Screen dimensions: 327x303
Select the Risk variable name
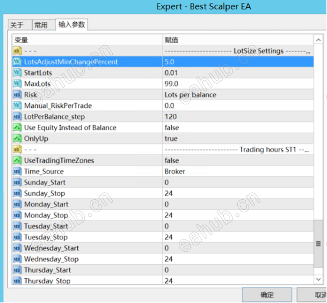[x=31, y=95]
